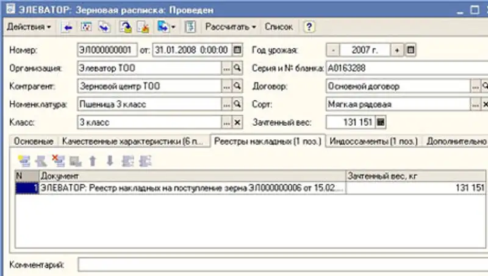Open the Качественные характеристики tab
This screenshot has width=488, height=276.
133,141
